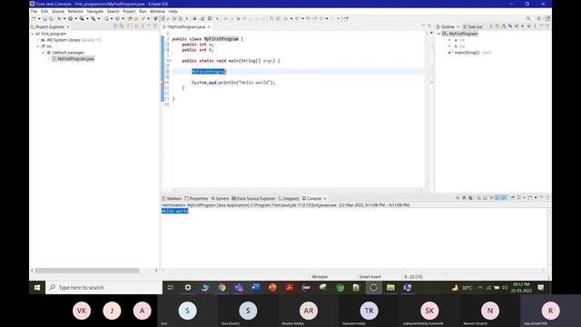The width and height of the screenshot is (581, 327).
Task: Click the Task View icon in taskbar
Action: [171, 287]
